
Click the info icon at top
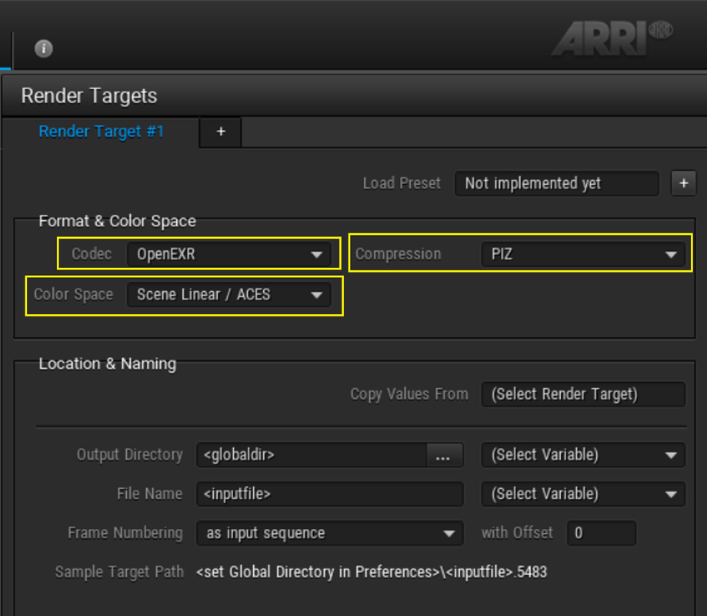(44, 49)
